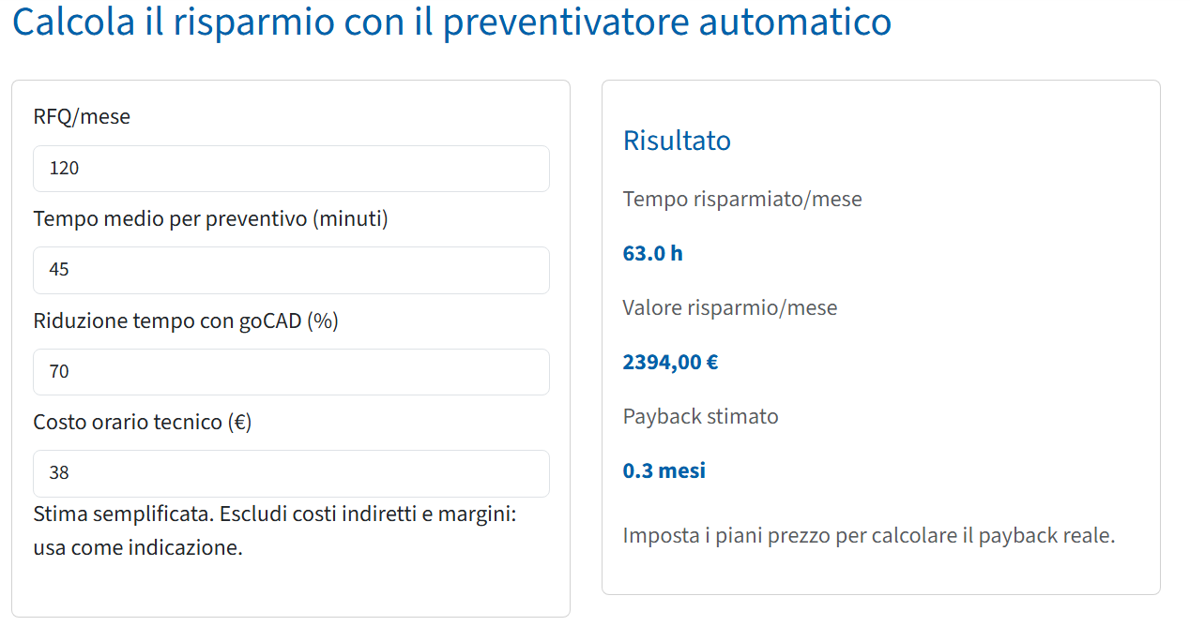
Task: Click the Tempo medio per preventivo (minuti) label
Action: point(210,218)
